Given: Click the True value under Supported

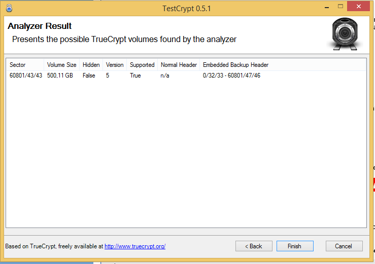Looking at the screenshot, I should (x=135, y=76).
